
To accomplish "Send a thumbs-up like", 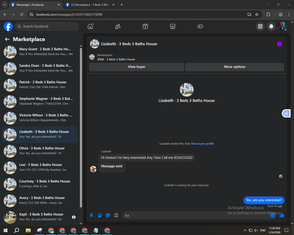I will [x=282, y=216].
